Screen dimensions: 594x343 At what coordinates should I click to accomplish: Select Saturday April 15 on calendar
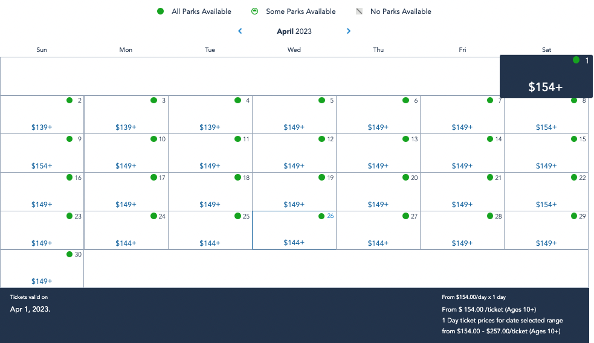point(546,153)
